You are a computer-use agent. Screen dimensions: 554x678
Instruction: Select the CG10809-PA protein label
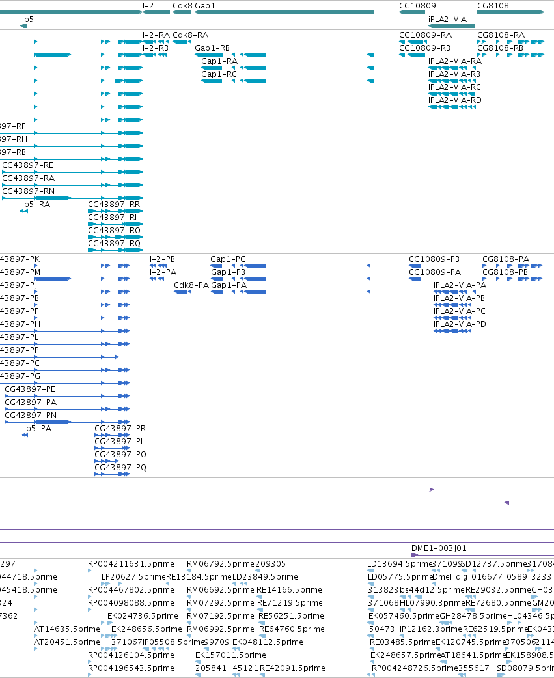(x=435, y=272)
